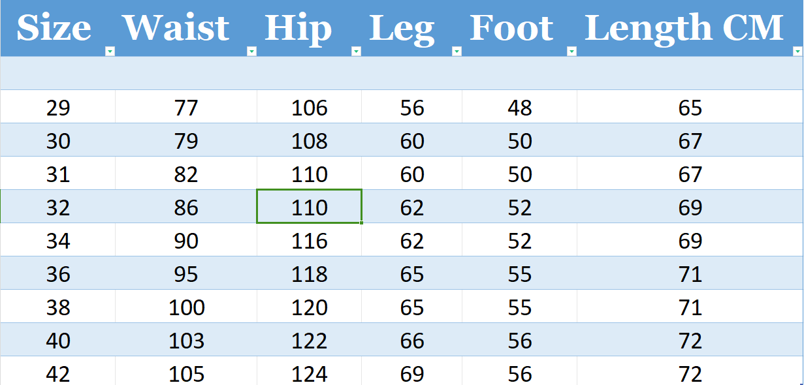Select Waist value 100 cell
The height and width of the screenshot is (385, 804).
pos(187,307)
